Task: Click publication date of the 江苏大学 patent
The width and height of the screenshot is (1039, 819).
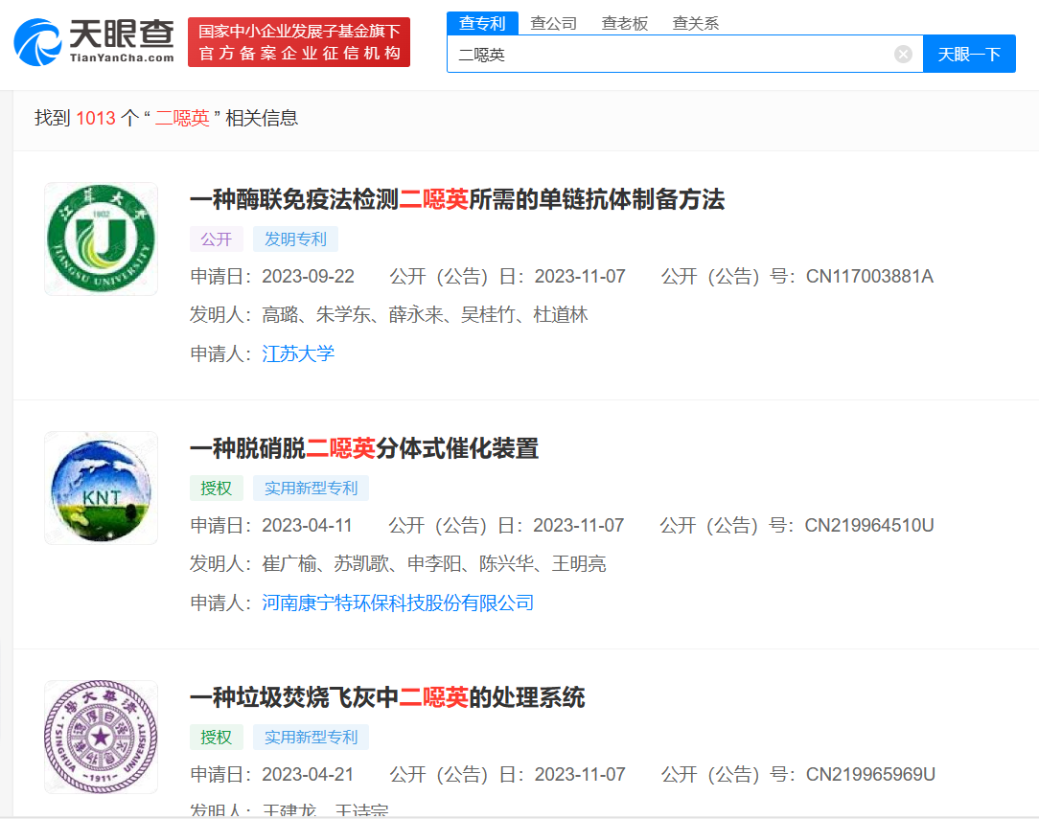Action: point(580,276)
